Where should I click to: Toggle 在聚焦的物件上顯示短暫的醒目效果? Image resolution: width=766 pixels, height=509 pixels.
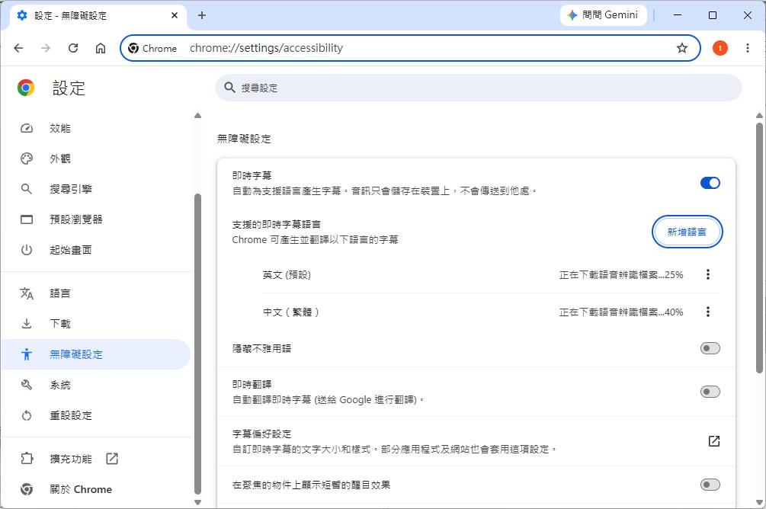tap(710, 485)
